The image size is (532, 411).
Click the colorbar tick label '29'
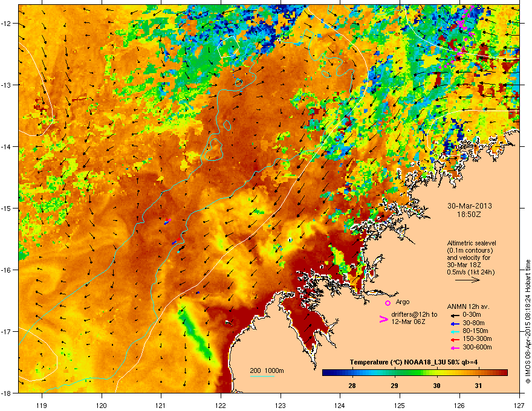394,386
